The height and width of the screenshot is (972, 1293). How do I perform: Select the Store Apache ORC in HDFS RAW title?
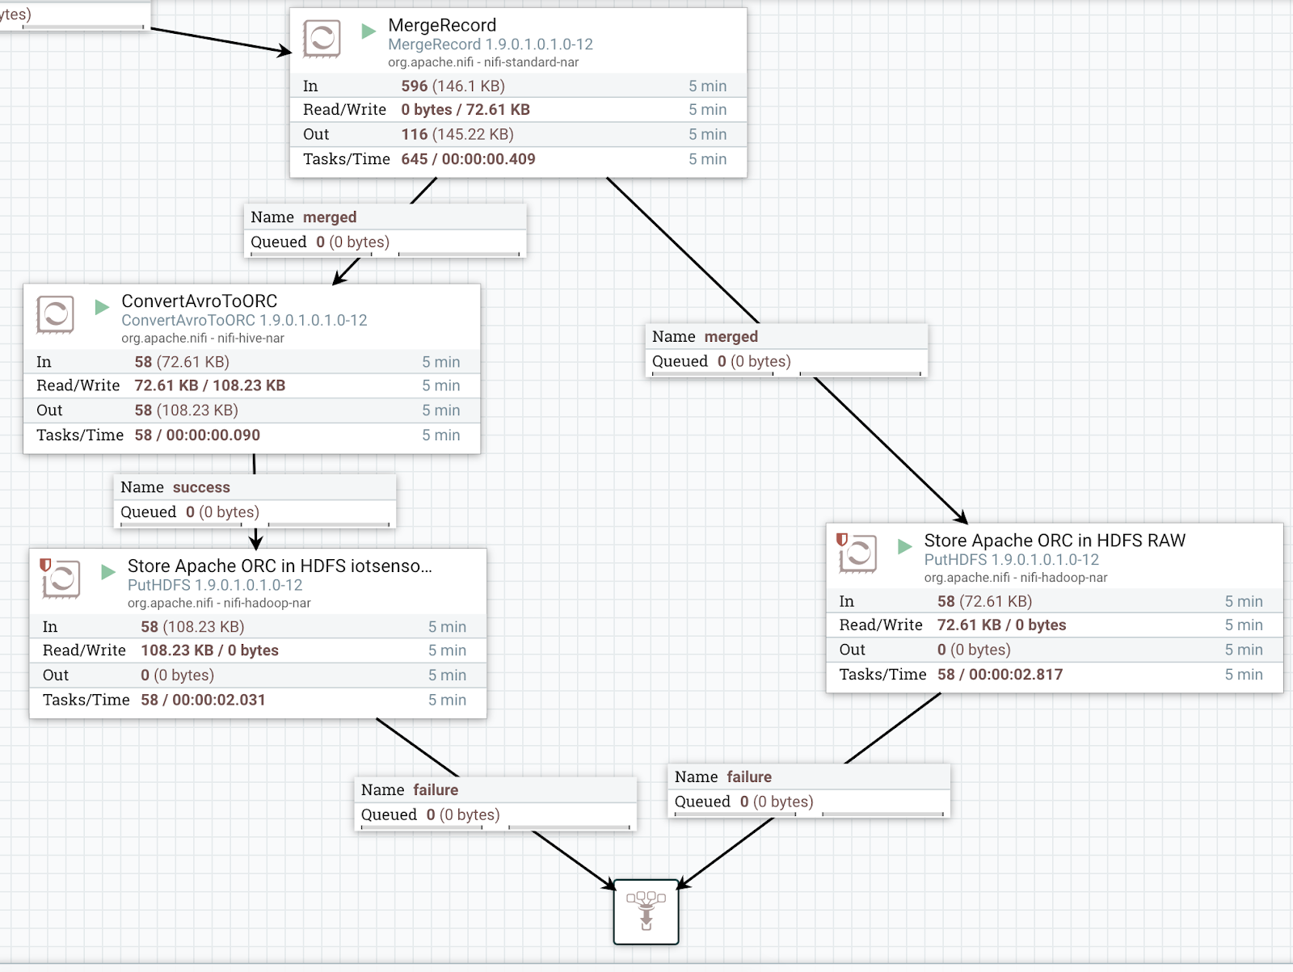click(x=1055, y=541)
